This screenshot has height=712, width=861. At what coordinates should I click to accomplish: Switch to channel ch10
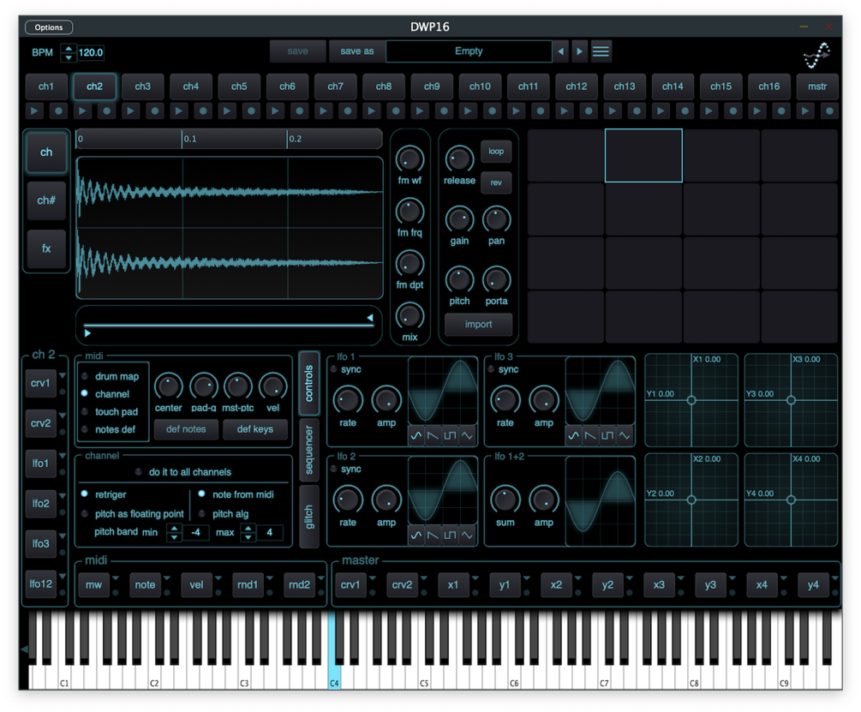click(x=480, y=87)
